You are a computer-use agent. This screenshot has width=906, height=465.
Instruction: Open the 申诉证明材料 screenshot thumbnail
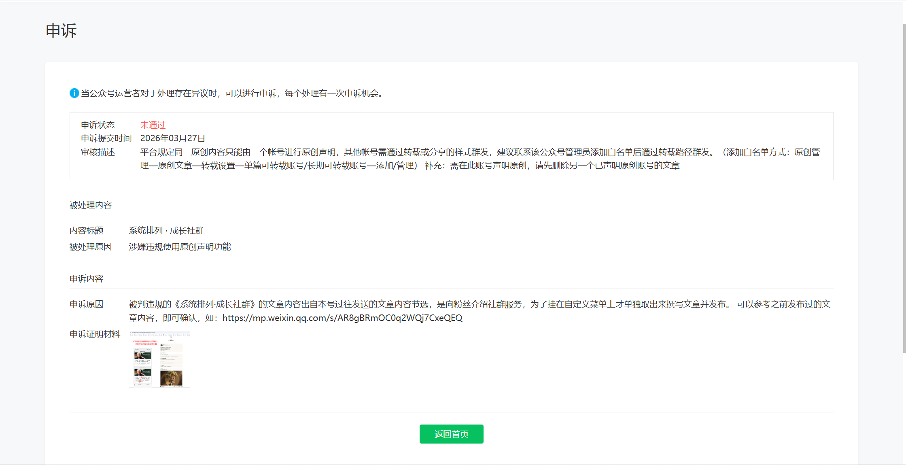(x=159, y=359)
